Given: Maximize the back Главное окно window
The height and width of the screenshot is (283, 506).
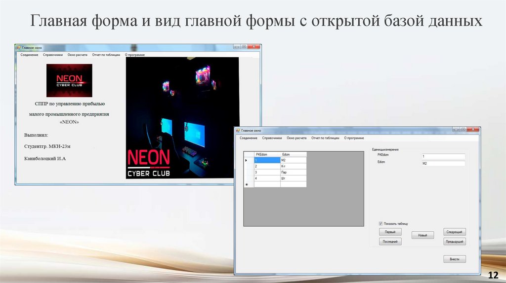Looking at the screenshot, I should (244, 47).
